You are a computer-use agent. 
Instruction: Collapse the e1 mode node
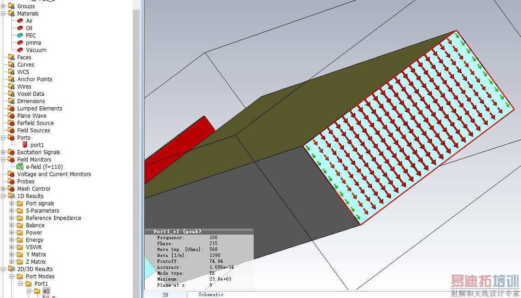(x=29, y=291)
